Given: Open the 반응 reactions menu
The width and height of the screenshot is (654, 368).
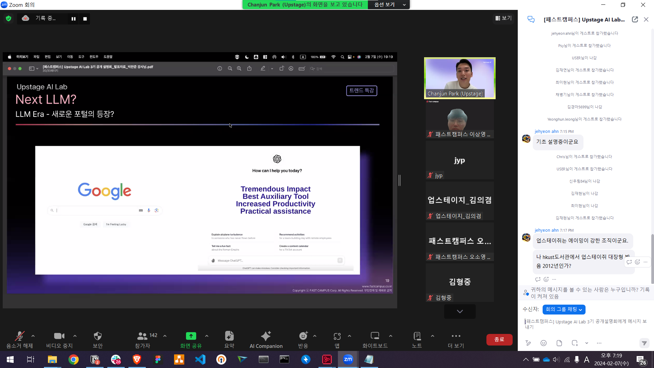Looking at the screenshot, I should tap(303, 340).
